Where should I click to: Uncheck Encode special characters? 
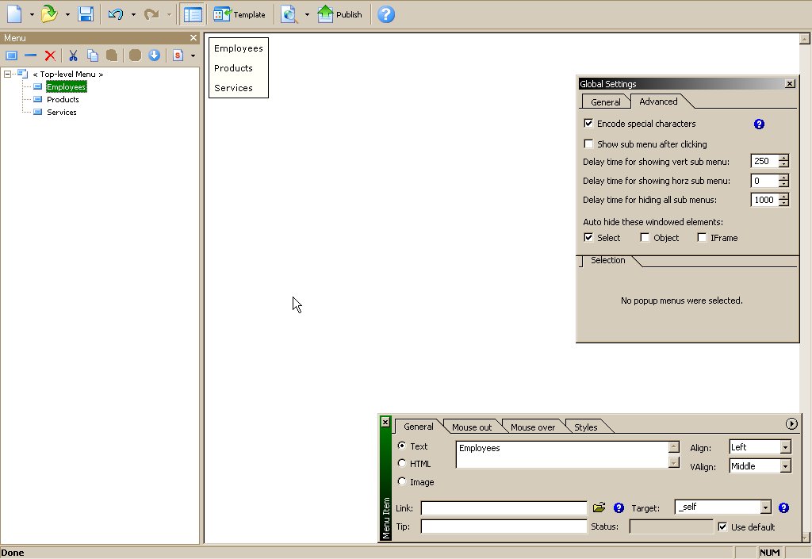(588, 123)
